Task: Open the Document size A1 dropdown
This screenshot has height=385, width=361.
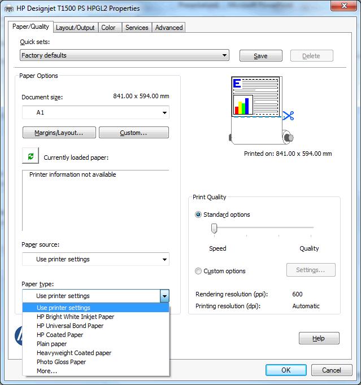Action: pos(95,112)
